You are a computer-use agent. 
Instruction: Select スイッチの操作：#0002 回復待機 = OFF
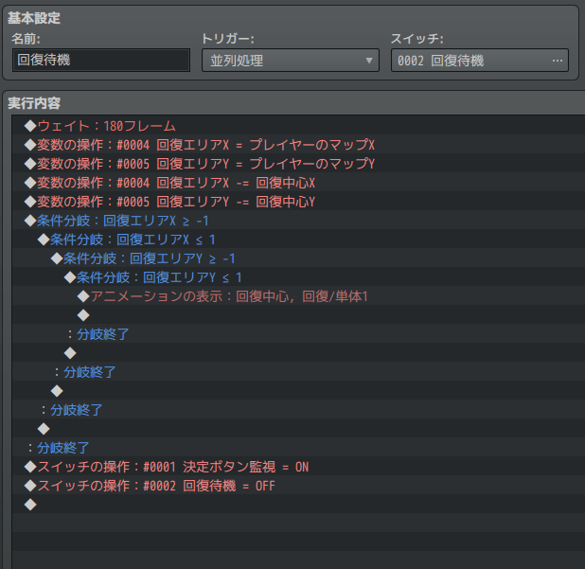coord(298,486)
